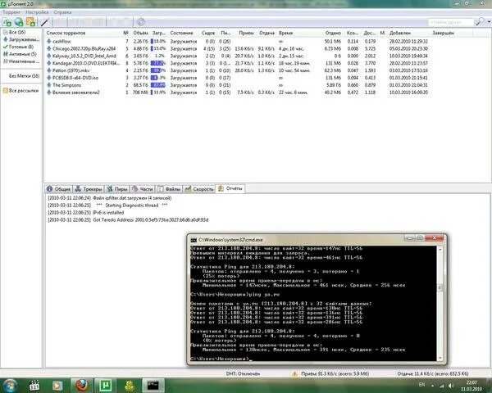The image size is (492, 393).
Task: Click the network warning icon in status bar
Action: coord(294,373)
